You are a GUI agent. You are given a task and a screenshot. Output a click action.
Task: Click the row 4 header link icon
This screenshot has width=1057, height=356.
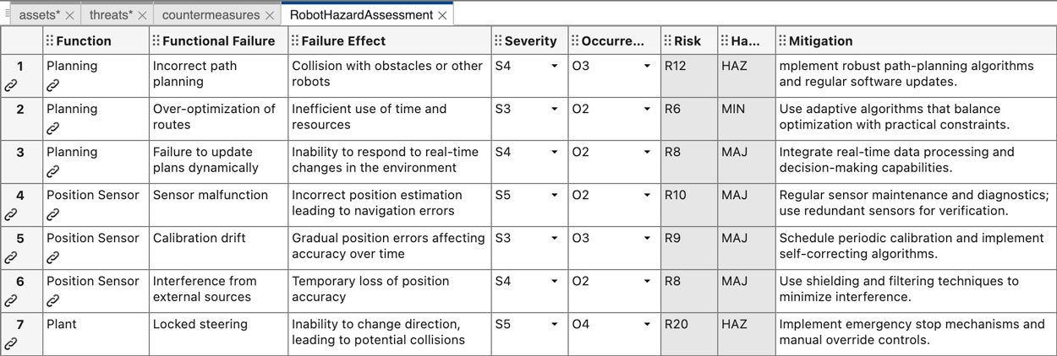(x=11, y=214)
